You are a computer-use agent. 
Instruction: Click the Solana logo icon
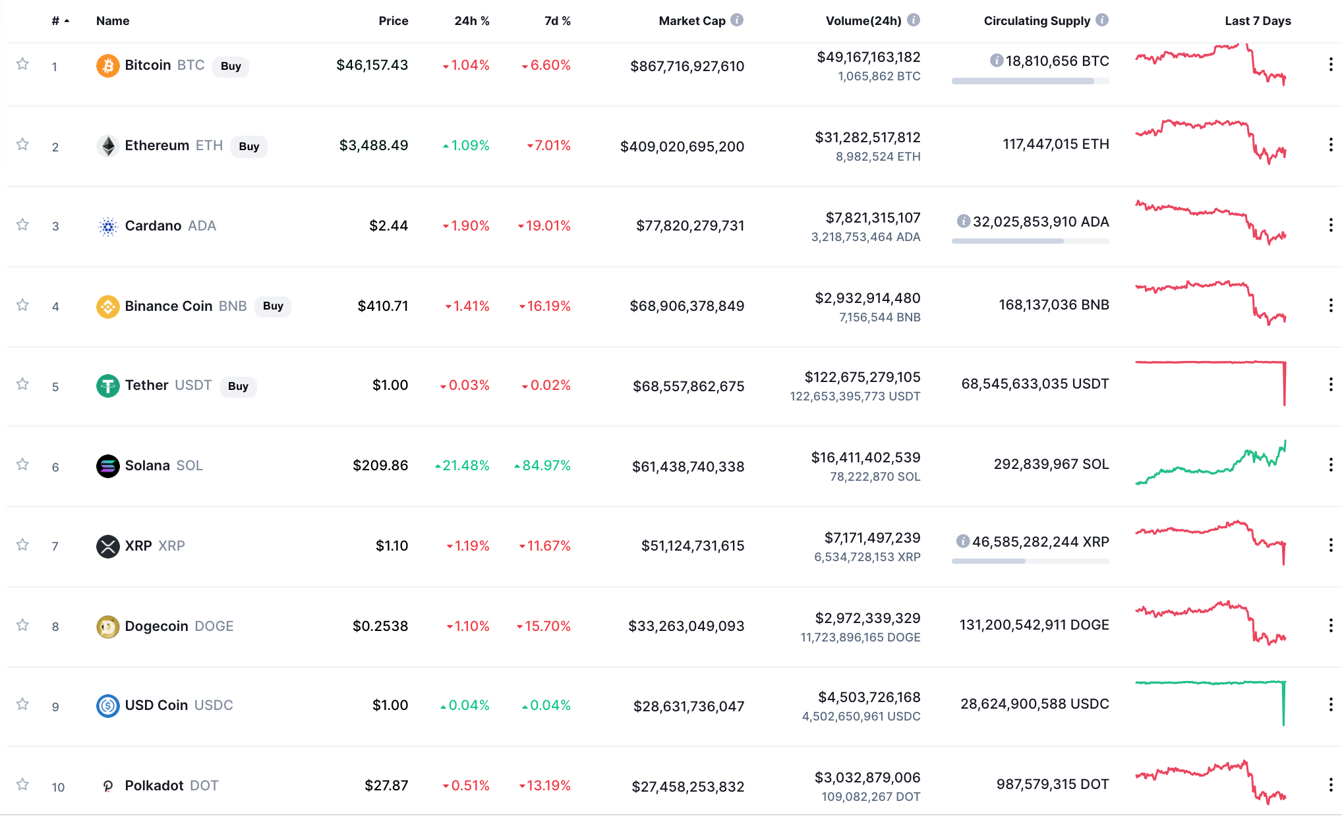click(107, 466)
